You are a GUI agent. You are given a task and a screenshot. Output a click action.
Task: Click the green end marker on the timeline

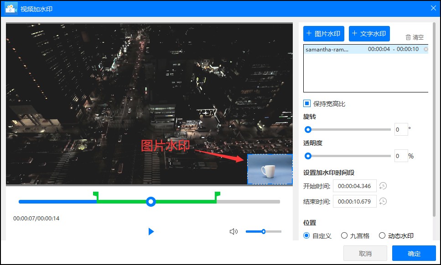[217, 195]
